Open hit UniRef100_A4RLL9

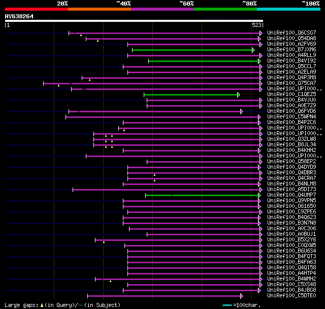click(x=291, y=55)
